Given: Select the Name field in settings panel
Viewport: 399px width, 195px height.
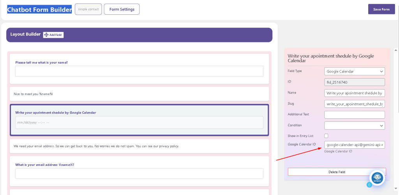Looking at the screenshot, I should pyautogui.click(x=354, y=93).
